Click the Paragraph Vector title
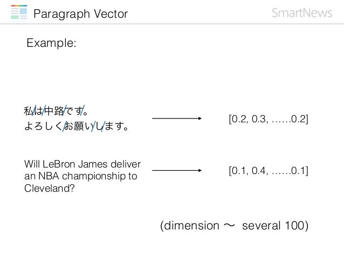The height and width of the screenshot is (258, 344). [x=80, y=14]
